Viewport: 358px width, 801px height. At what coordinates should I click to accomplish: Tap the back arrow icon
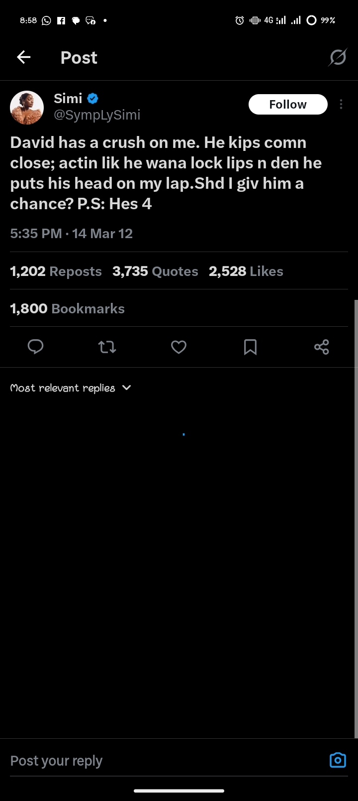point(24,58)
